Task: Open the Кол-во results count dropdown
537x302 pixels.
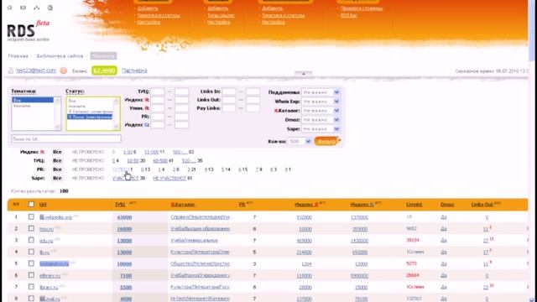Action: pos(300,141)
